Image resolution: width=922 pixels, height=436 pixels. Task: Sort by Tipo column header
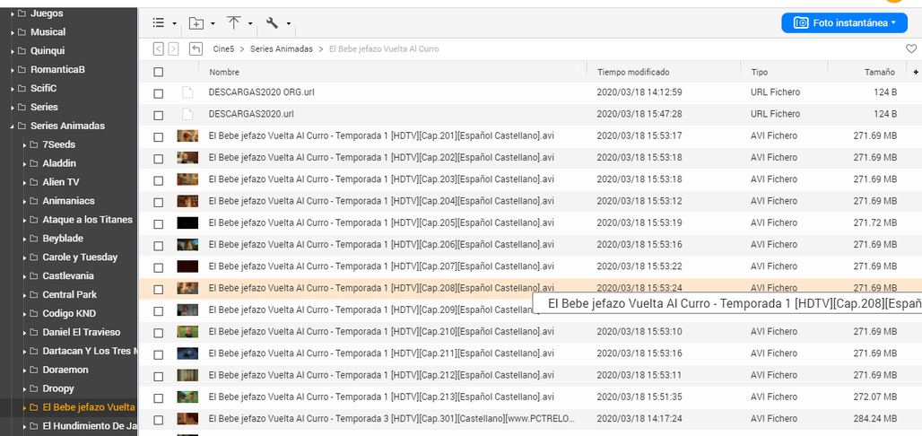[x=759, y=72]
